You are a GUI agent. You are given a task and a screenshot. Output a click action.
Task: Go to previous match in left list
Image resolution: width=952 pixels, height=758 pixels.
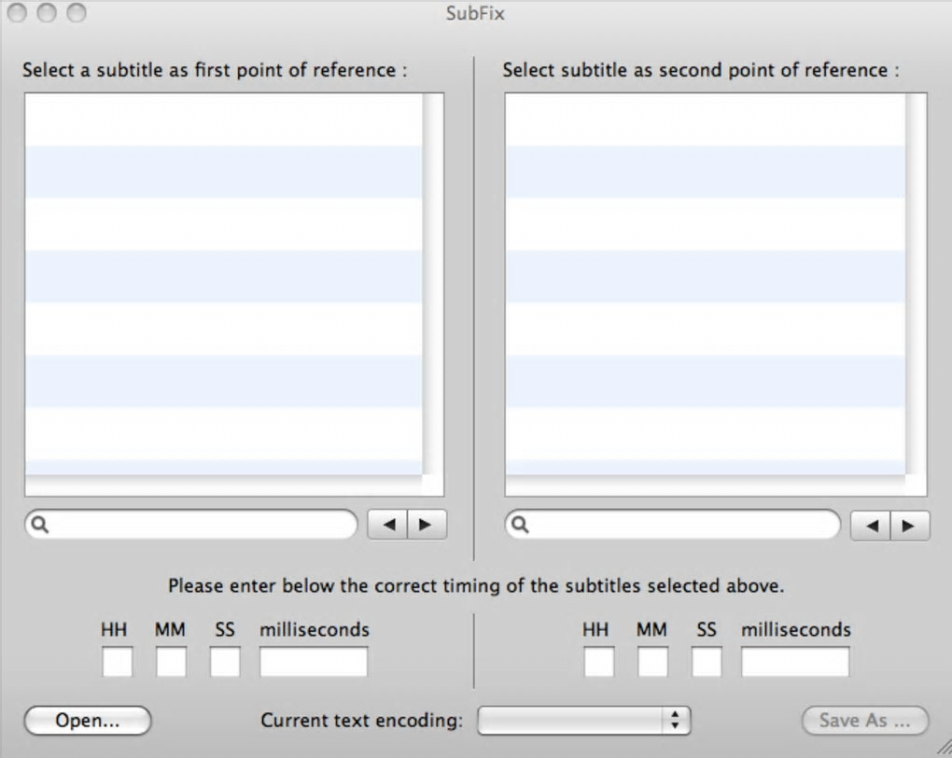(x=388, y=525)
